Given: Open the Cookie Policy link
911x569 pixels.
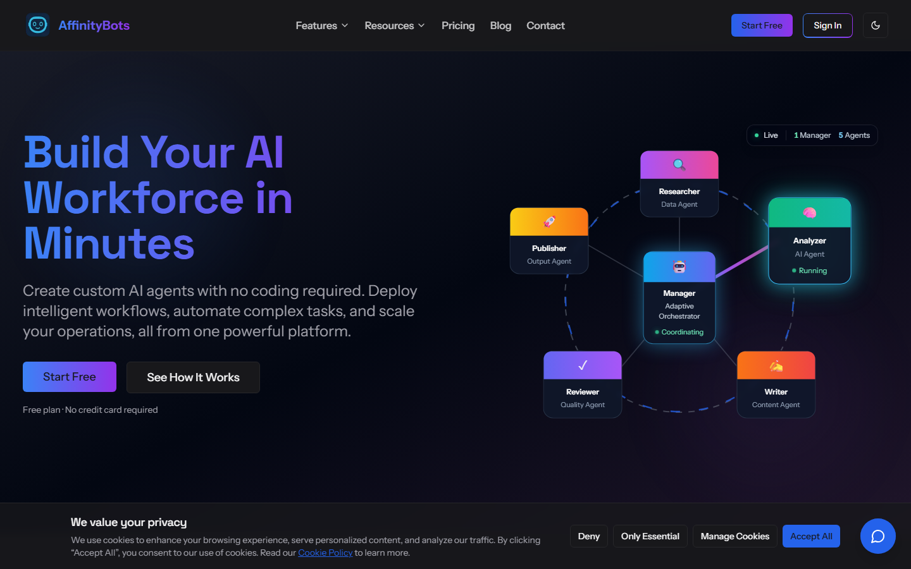Looking at the screenshot, I should coord(325,553).
